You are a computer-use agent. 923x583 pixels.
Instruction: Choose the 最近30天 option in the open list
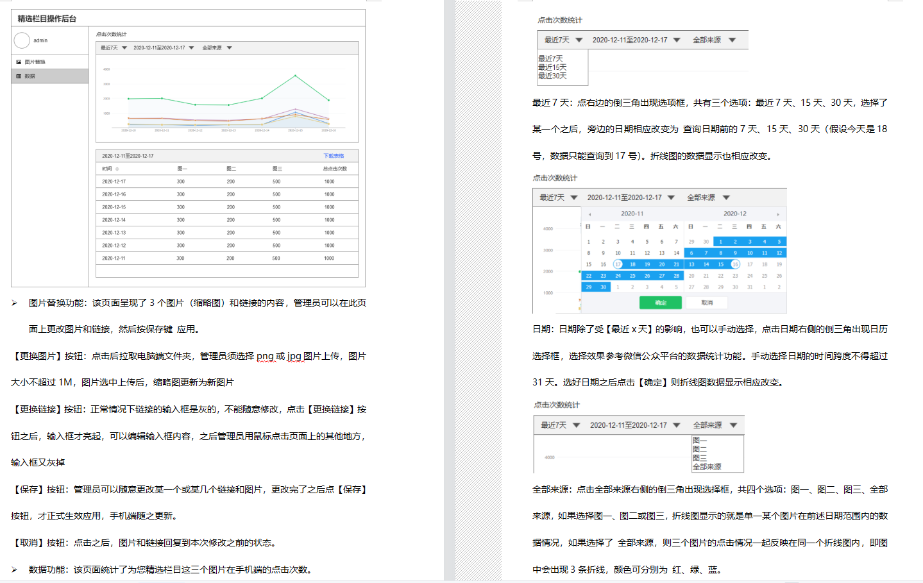552,76
